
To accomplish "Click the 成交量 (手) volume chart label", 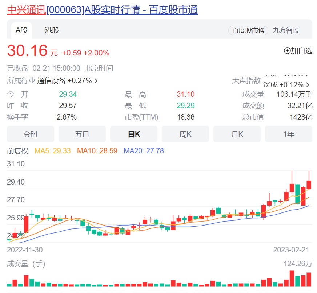I will pos(26,264).
